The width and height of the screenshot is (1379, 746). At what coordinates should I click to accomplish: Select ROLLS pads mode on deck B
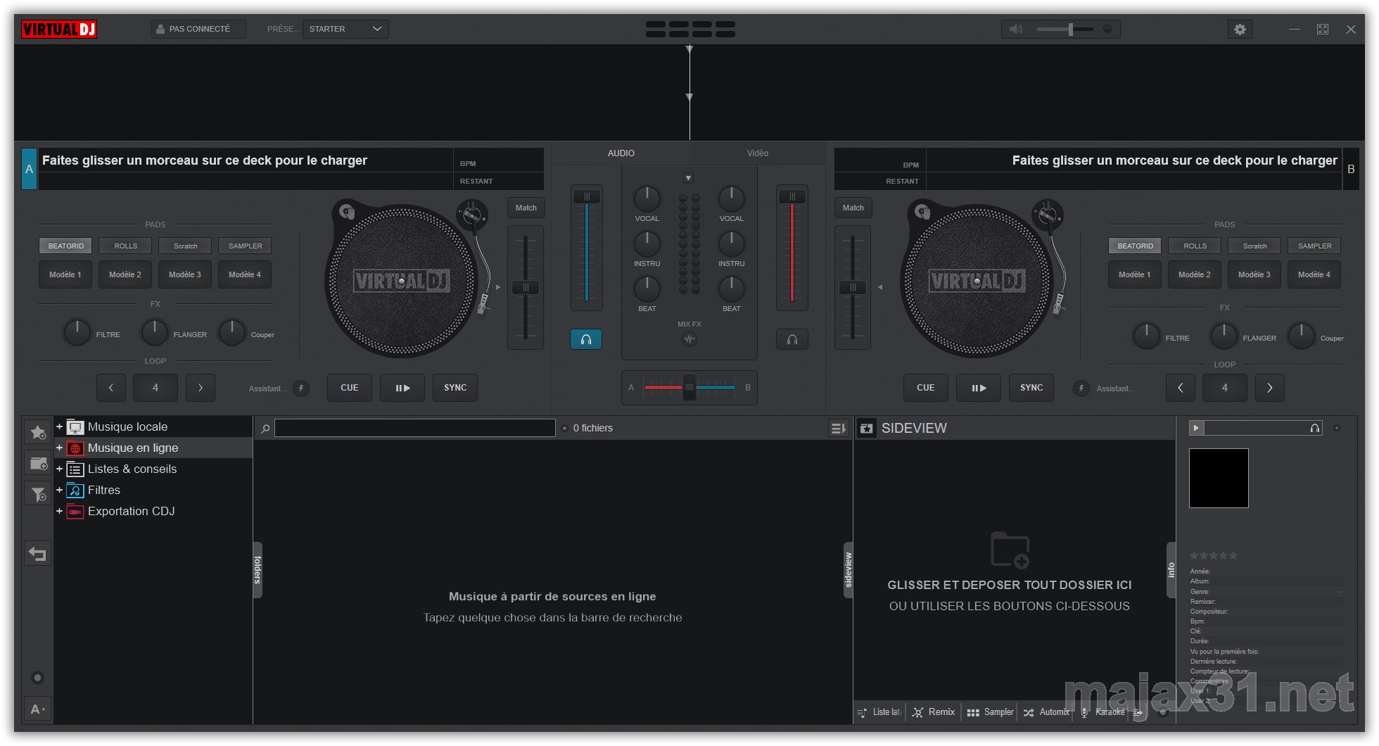click(x=1195, y=246)
